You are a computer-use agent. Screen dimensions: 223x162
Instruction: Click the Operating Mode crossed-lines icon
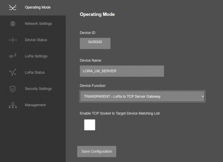click(x=13, y=7)
